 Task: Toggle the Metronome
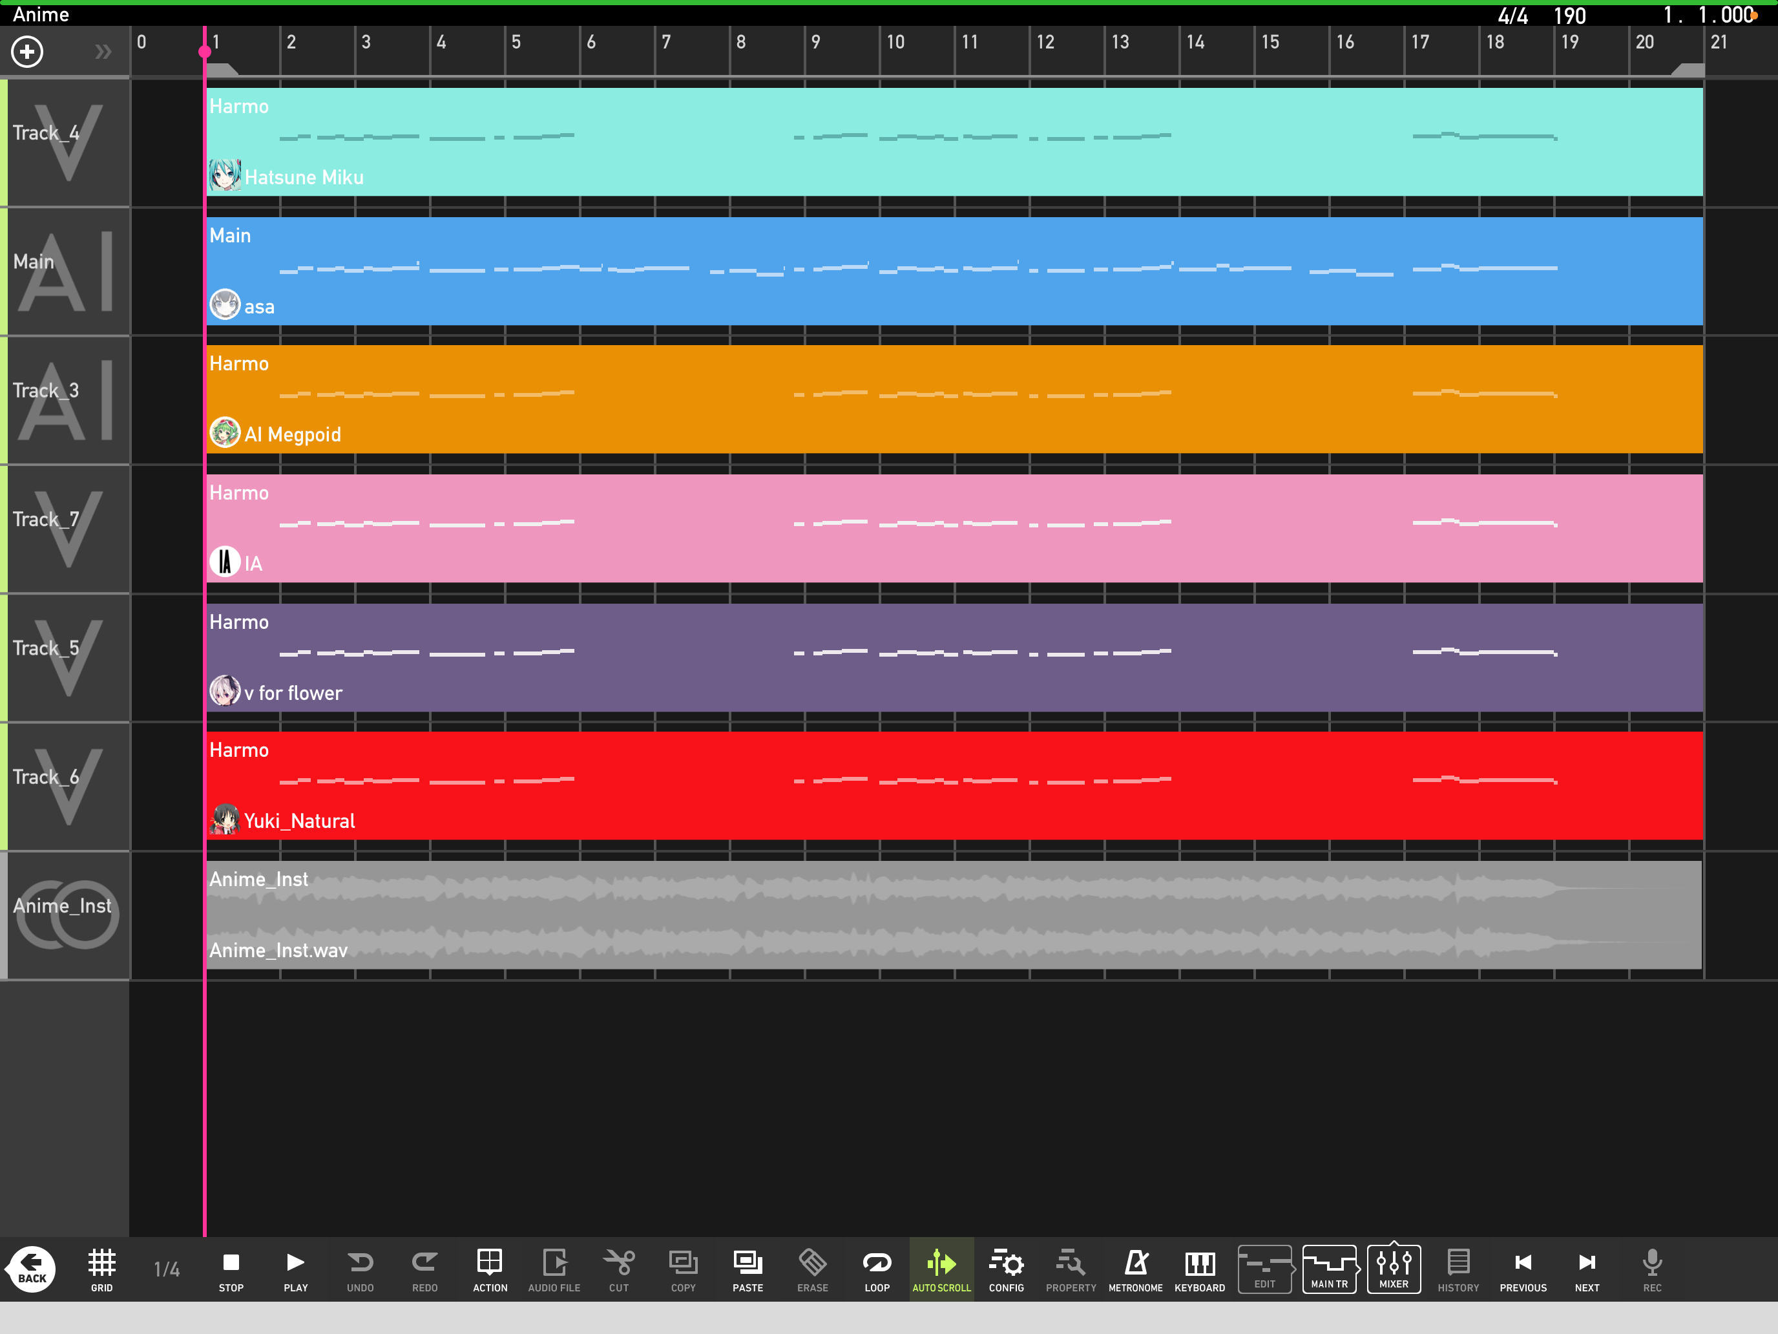[1135, 1269]
